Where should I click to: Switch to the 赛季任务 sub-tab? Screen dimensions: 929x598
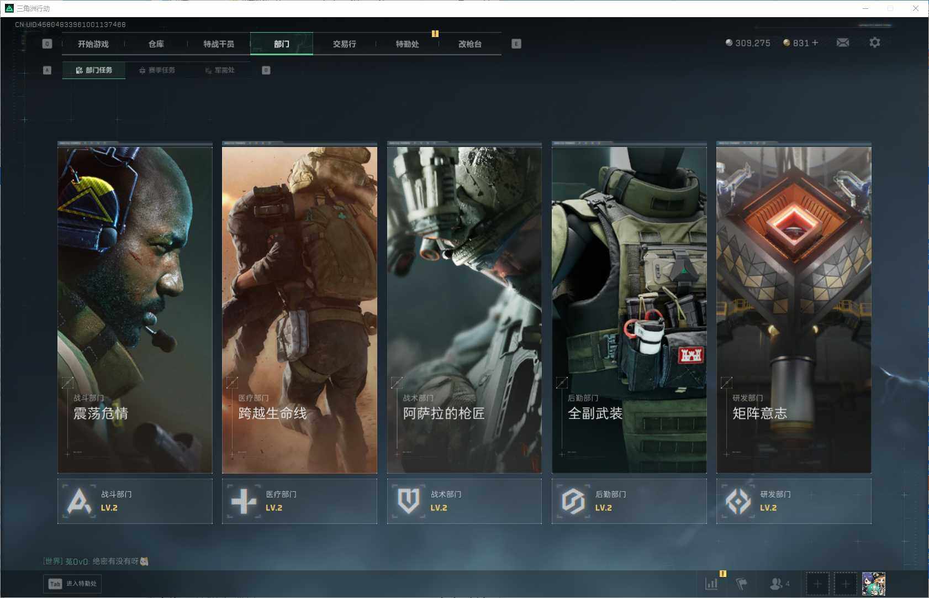click(157, 70)
